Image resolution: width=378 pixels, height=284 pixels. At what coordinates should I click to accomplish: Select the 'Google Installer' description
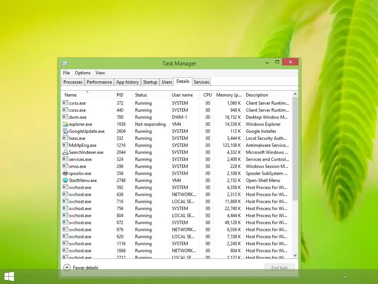point(261,131)
